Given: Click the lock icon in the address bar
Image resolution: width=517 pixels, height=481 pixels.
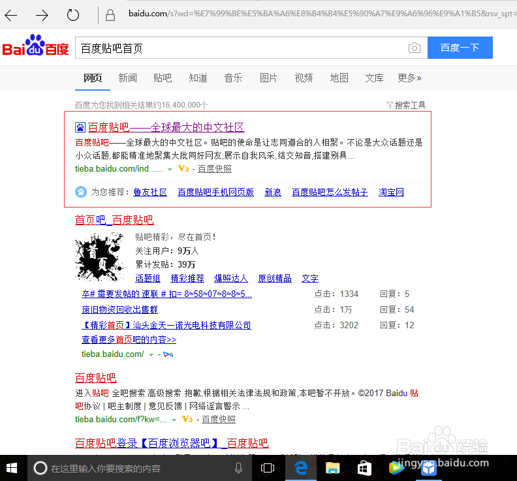Looking at the screenshot, I should point(110,15).
